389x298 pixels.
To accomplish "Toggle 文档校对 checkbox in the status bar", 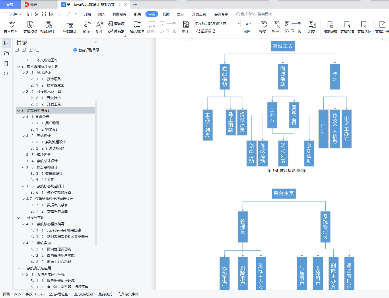I will (x=83, y=294).
